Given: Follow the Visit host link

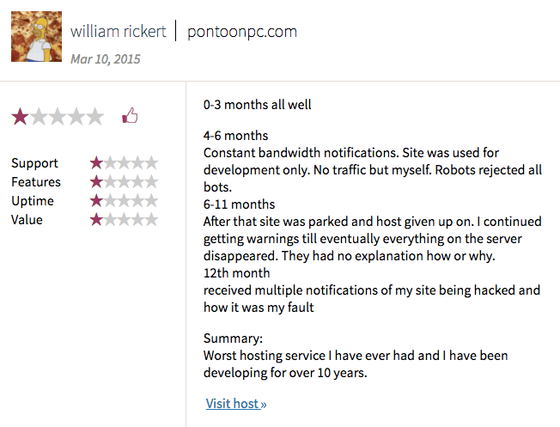Looking at the screenshot, I should click(x=236, y=404).
